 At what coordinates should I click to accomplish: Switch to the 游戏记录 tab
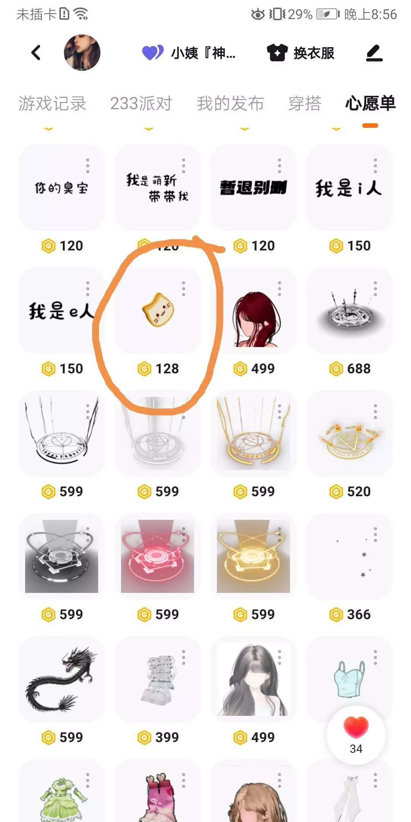[x=53, y=104]
